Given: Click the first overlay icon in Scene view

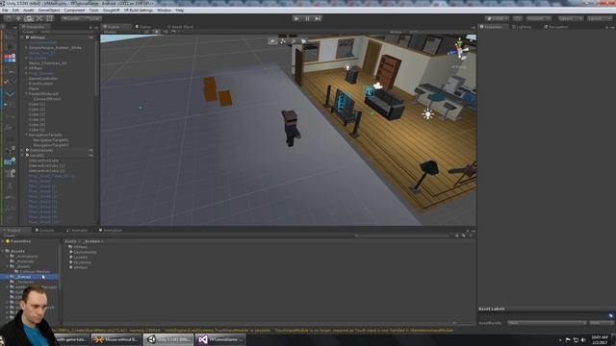Looking at the screenshot, I should click(272, 41).
